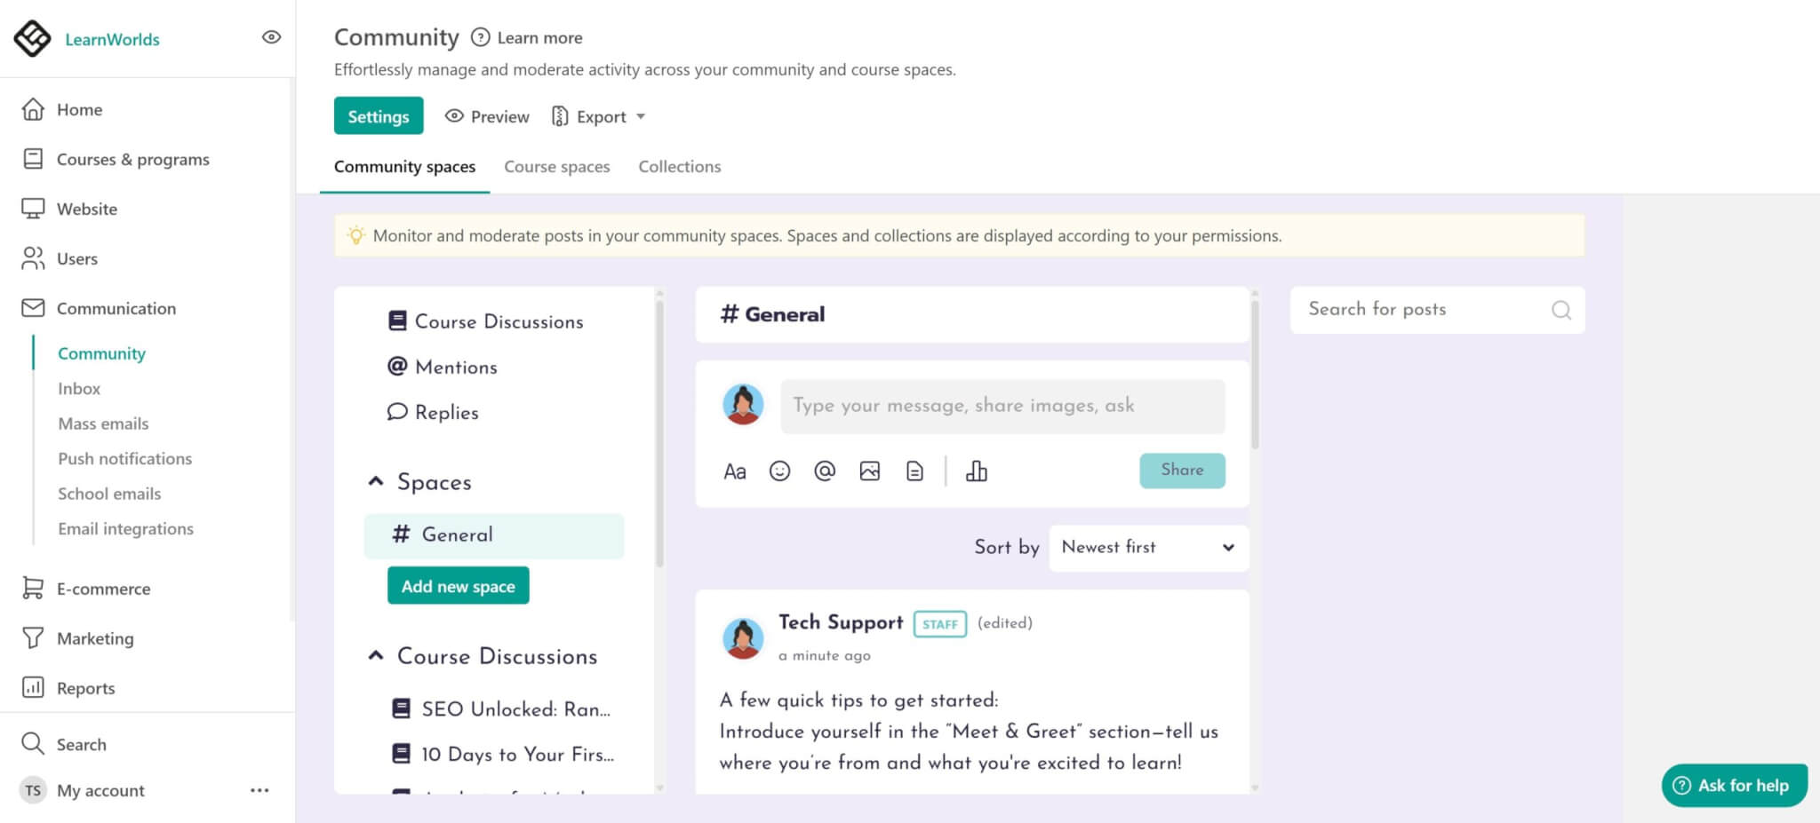
Task: Switch to the Collections tab
Action: point(679,166)
